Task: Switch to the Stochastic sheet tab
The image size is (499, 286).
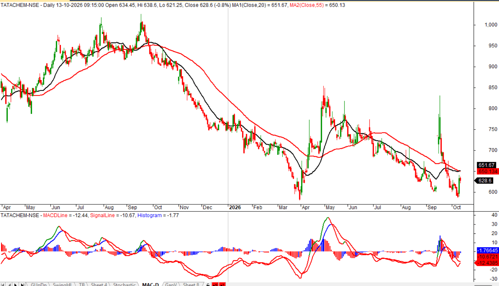Action: (x=124, y=285)
